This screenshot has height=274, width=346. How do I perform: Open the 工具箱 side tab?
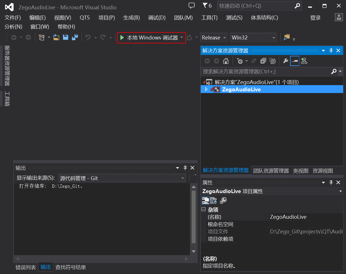[7, 98]
